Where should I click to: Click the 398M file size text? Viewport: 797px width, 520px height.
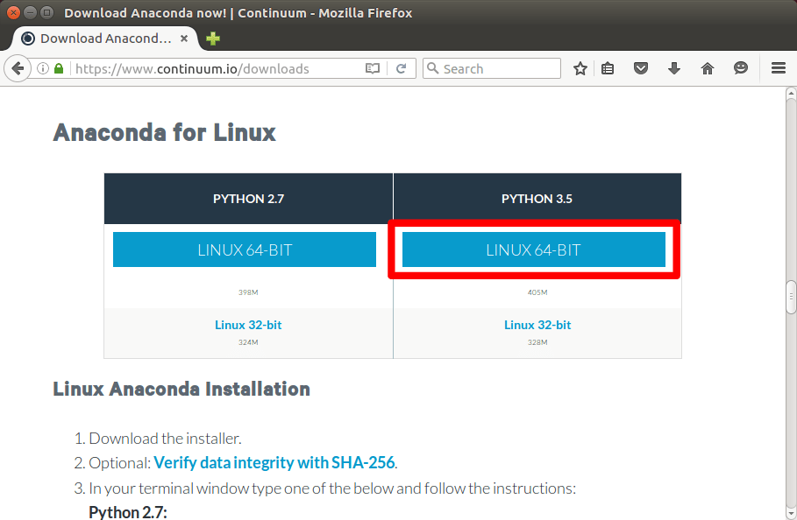248,292
